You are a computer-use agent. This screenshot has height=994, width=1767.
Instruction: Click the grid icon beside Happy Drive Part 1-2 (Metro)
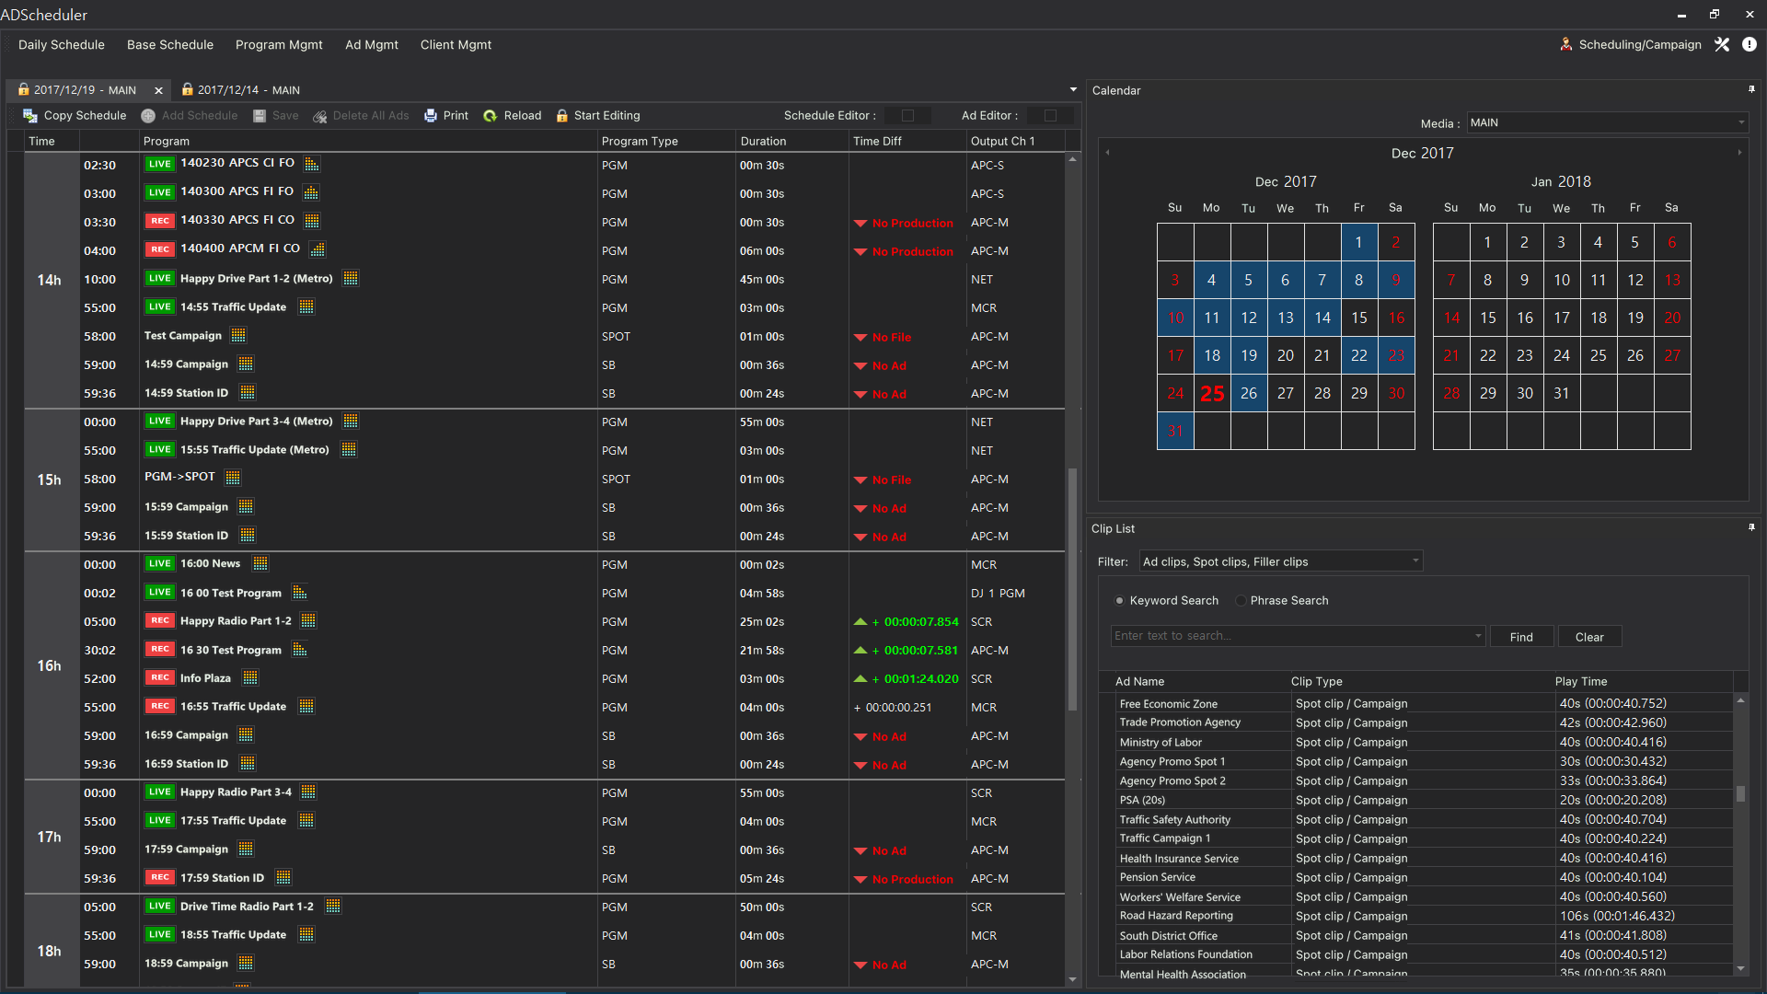coord(351,278)
